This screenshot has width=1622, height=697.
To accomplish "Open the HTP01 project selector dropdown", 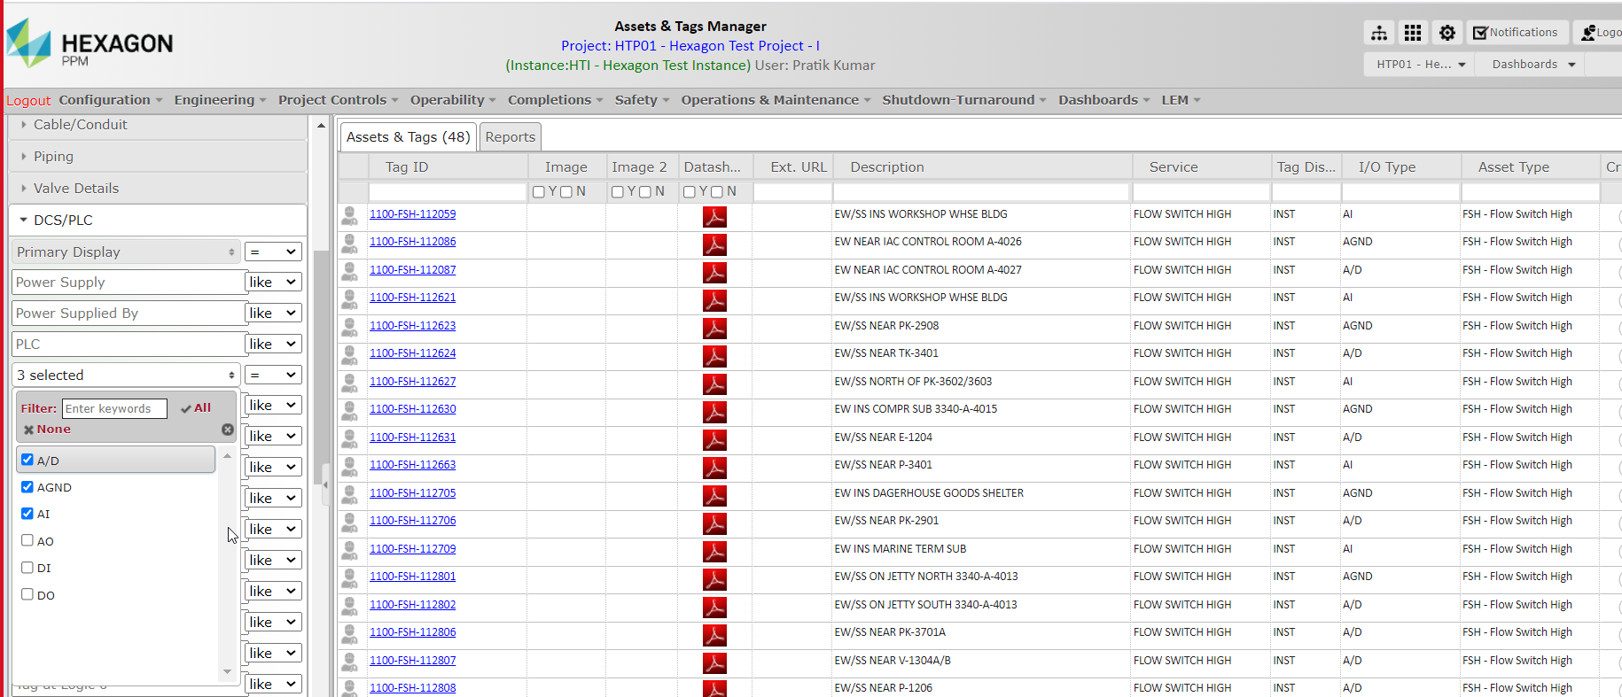I will click(1420, 65).
